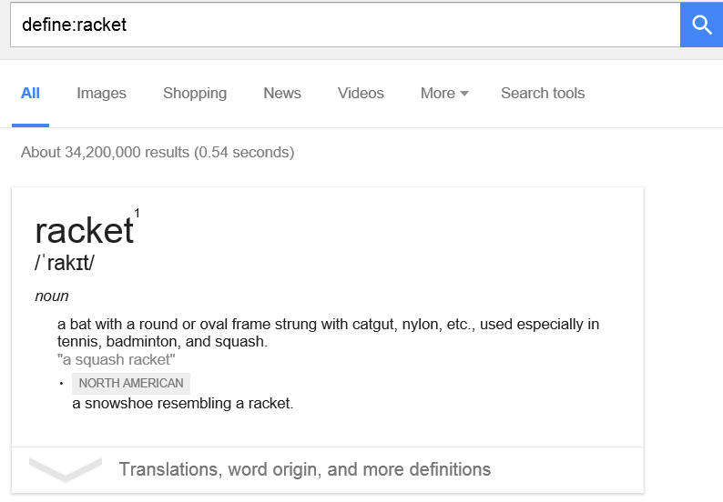
Task: Select the All results tab
Action: pyautogui.click(x=30, y=94)
